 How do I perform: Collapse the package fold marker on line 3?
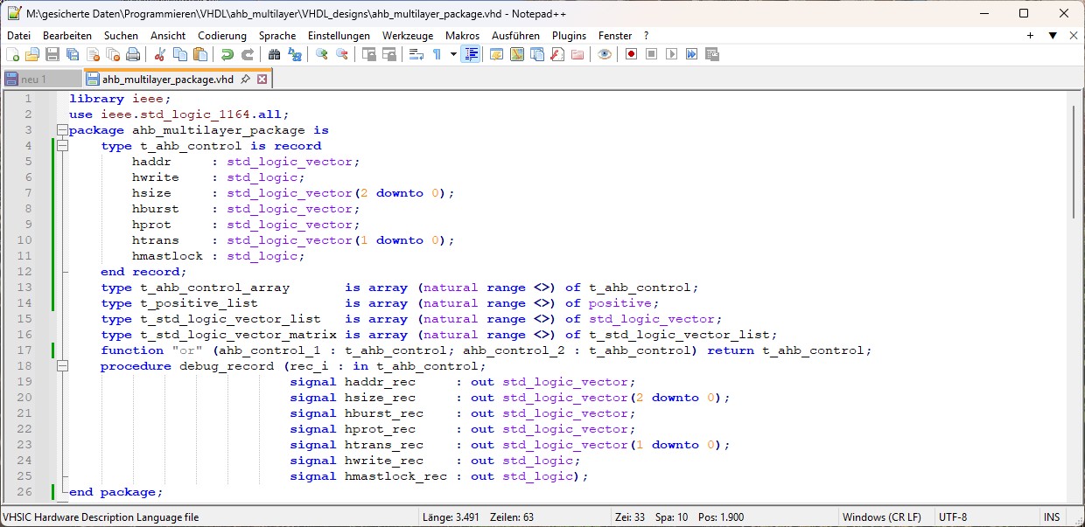coord(62,130)
